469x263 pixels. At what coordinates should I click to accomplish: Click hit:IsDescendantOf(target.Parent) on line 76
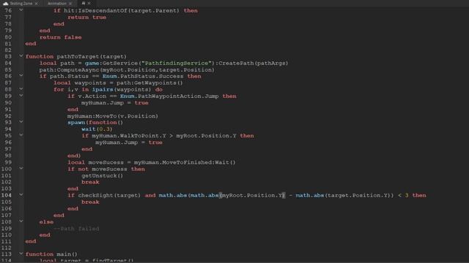click(122, 11)
